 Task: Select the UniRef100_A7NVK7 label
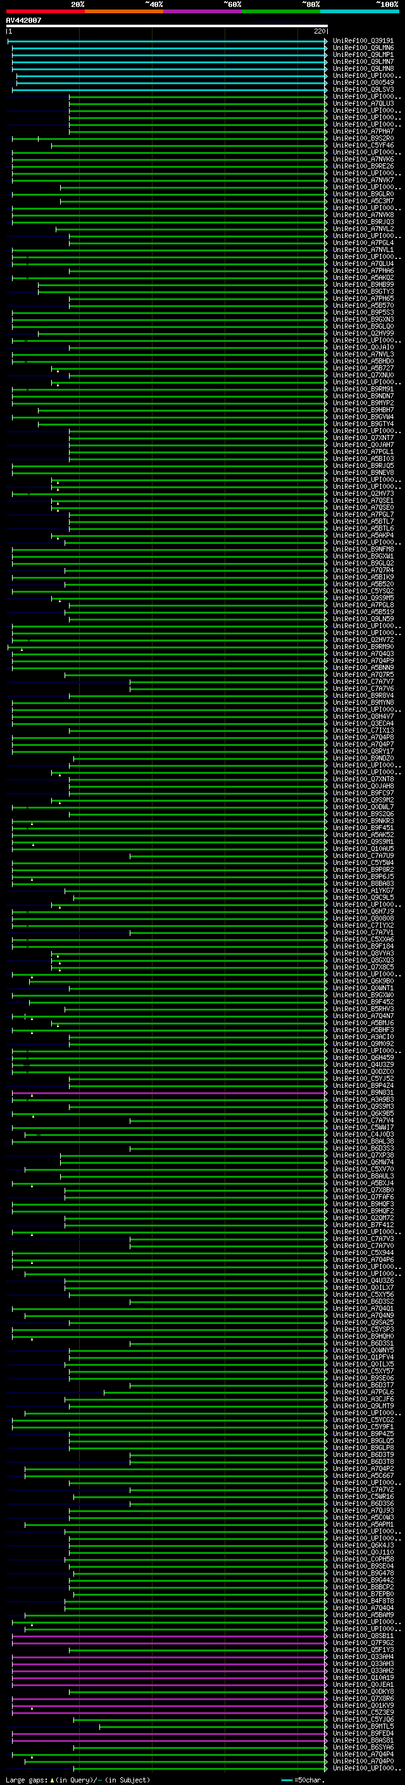[x=363, y=180]
